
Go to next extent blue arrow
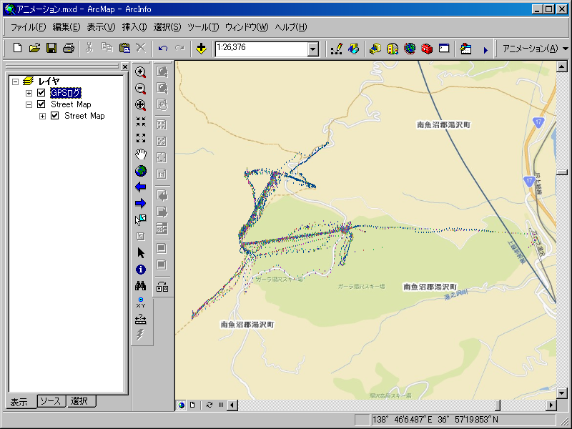pyautogui.click(x=140, y=203)
